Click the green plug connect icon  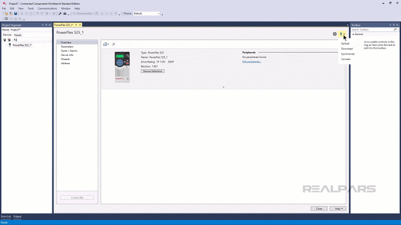(341, 34)
